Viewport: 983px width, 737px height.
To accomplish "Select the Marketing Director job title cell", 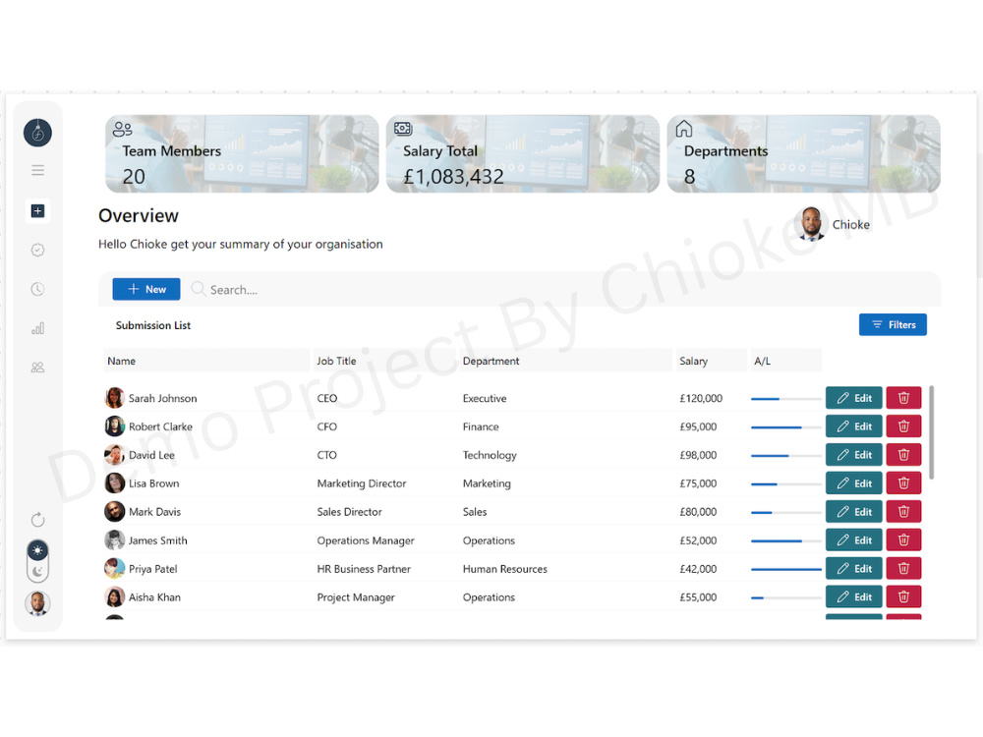I will point(362,483).
